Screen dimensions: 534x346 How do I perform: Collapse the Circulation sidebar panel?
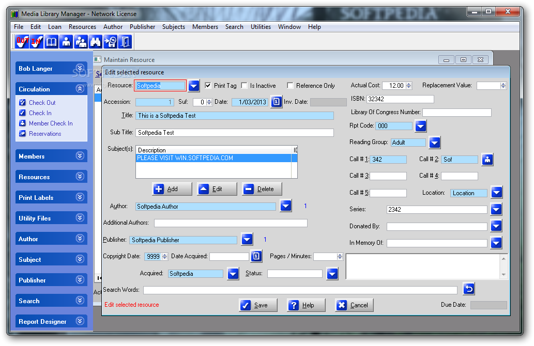point(80,89)
